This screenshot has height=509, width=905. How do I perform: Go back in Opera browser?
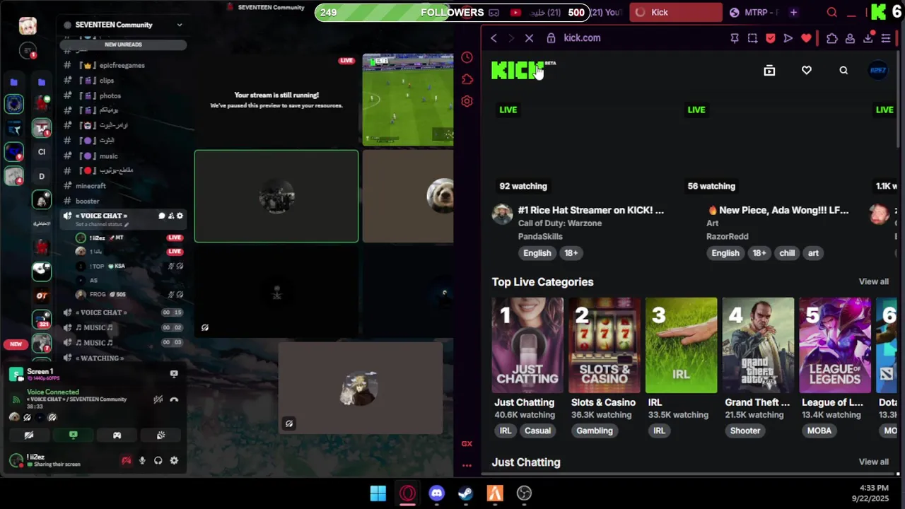point(494,38)
